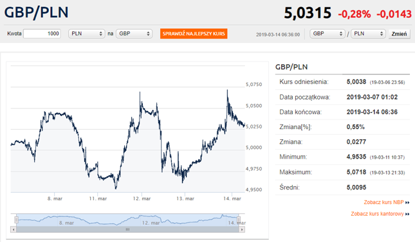Click the 12. mar label on chart axis
The width and height of the screenshot is (415, 242).
click(142, 199)
